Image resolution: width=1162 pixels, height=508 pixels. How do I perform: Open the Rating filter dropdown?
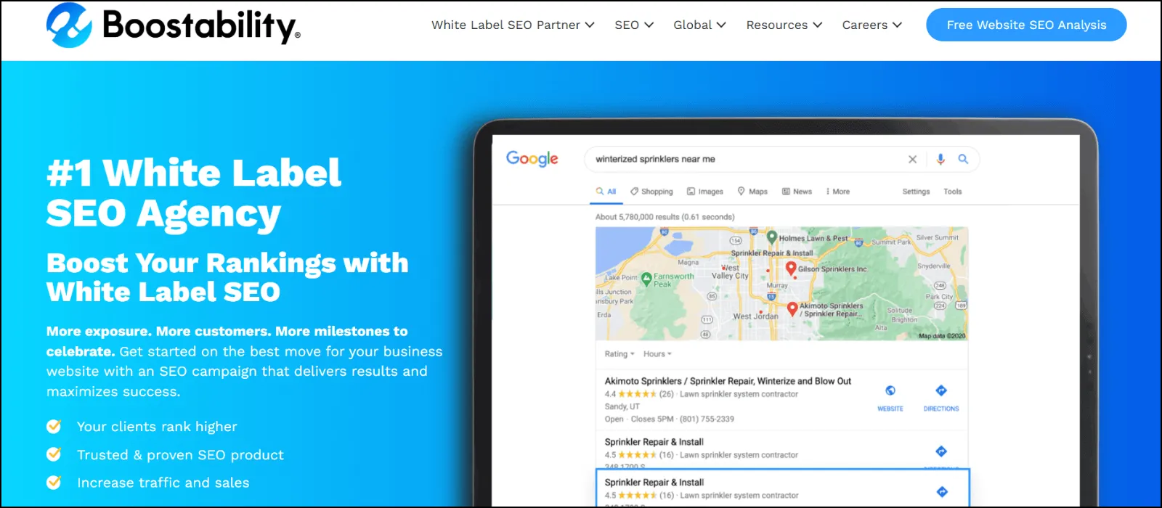(x=619, y=354)
